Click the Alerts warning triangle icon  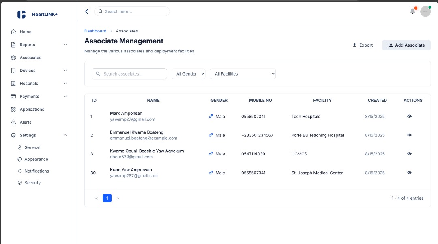13,122
